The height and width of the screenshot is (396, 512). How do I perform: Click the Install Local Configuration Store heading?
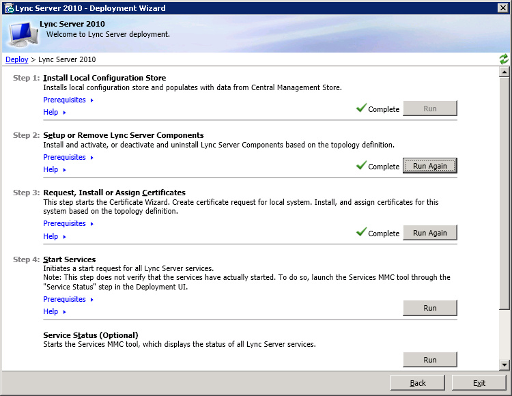point(104,78)
